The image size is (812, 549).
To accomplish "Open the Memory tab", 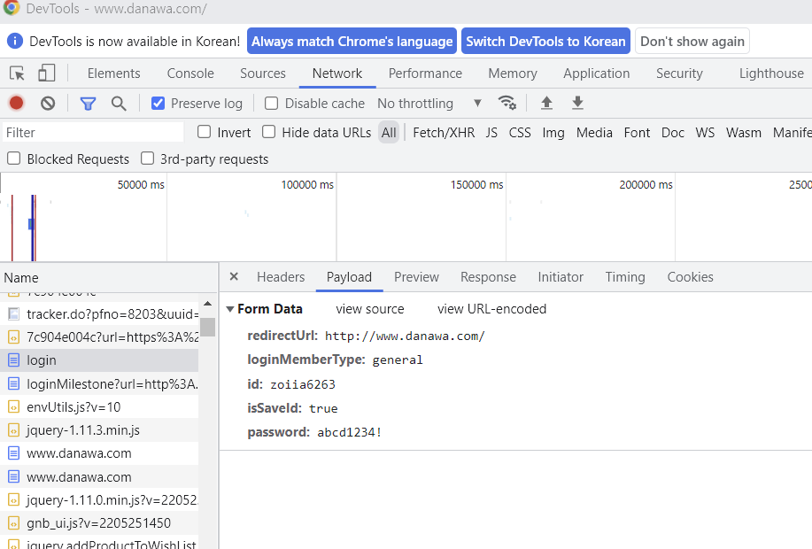I will 513,73.
